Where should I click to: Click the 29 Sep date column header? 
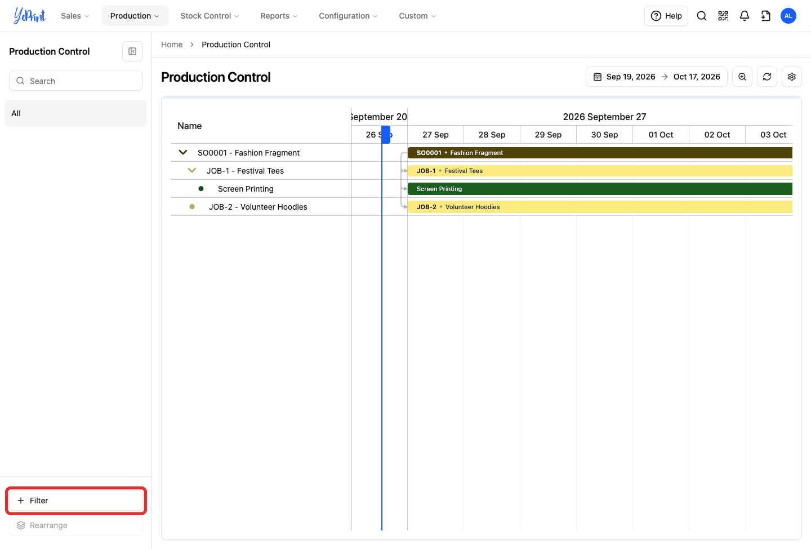(x=548, y=135)
